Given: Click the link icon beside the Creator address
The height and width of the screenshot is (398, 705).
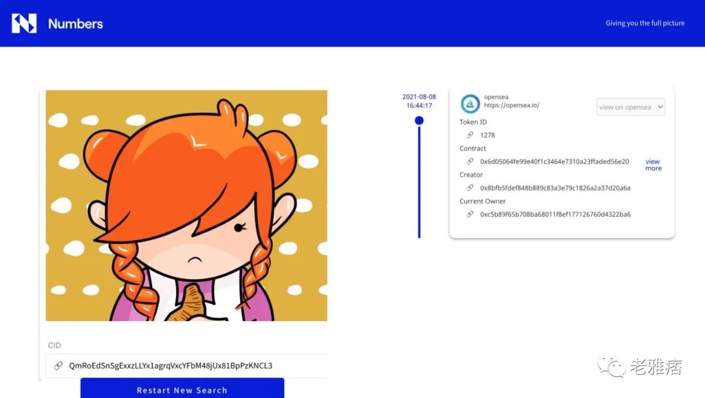Looking at the screenshot, I should (470, 188).
